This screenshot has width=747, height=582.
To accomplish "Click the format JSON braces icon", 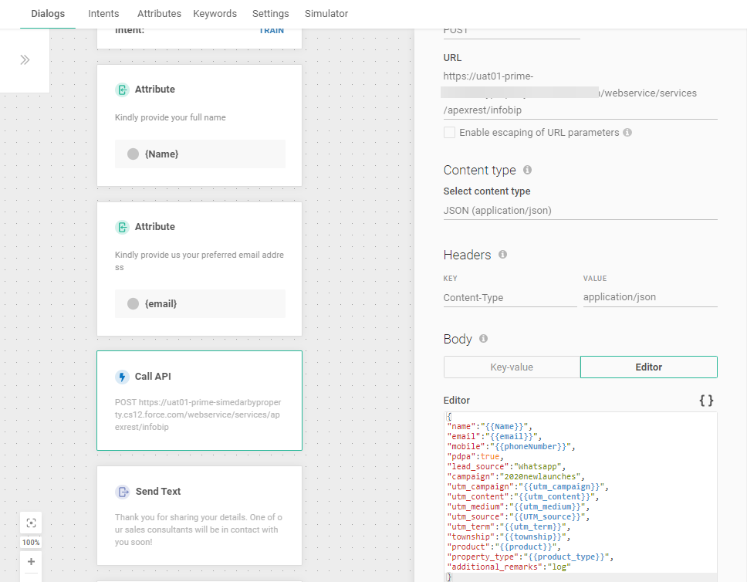I will point(705,400).
